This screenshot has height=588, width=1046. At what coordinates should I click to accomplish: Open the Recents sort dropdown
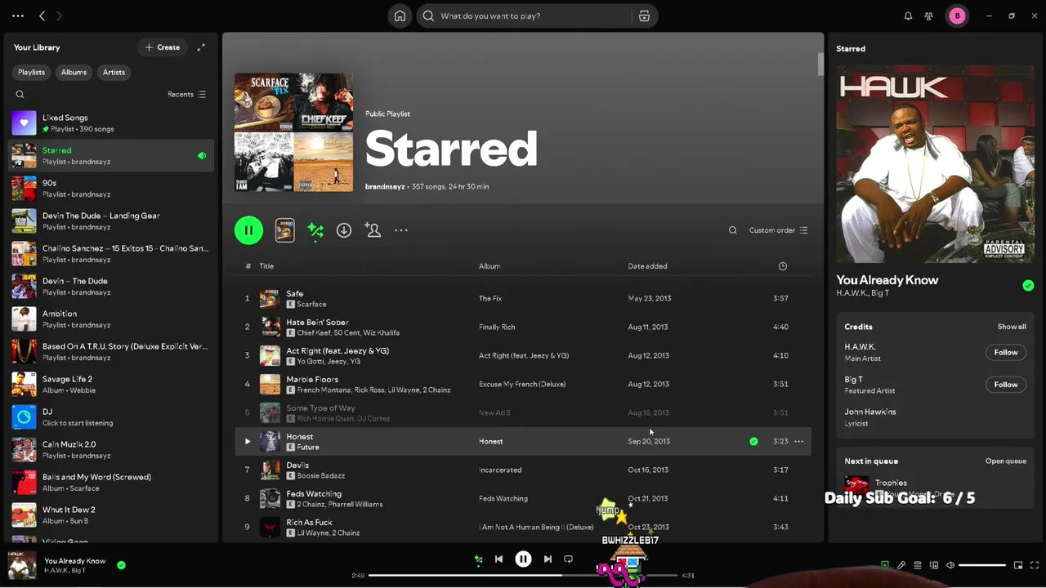tap(187, 94)
